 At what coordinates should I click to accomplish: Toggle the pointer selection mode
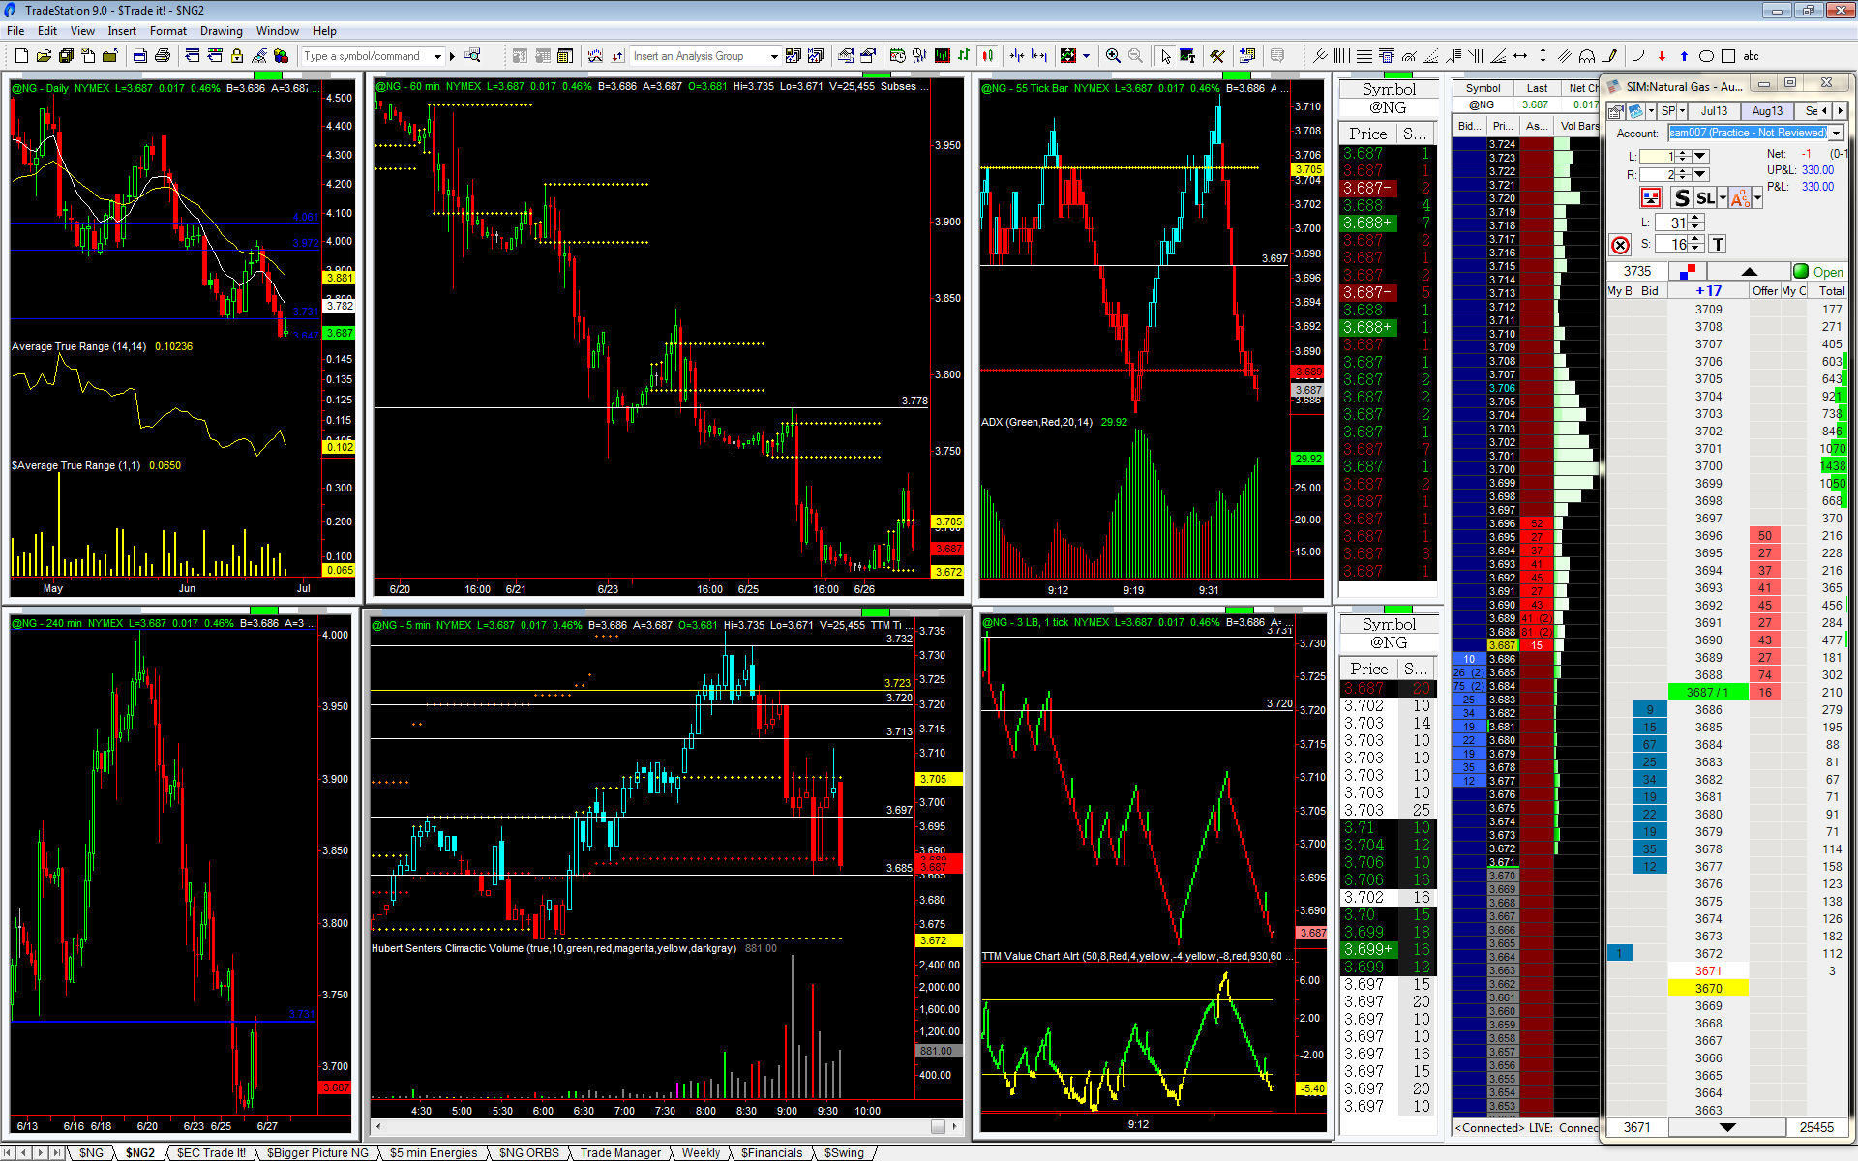point(1165,56)
